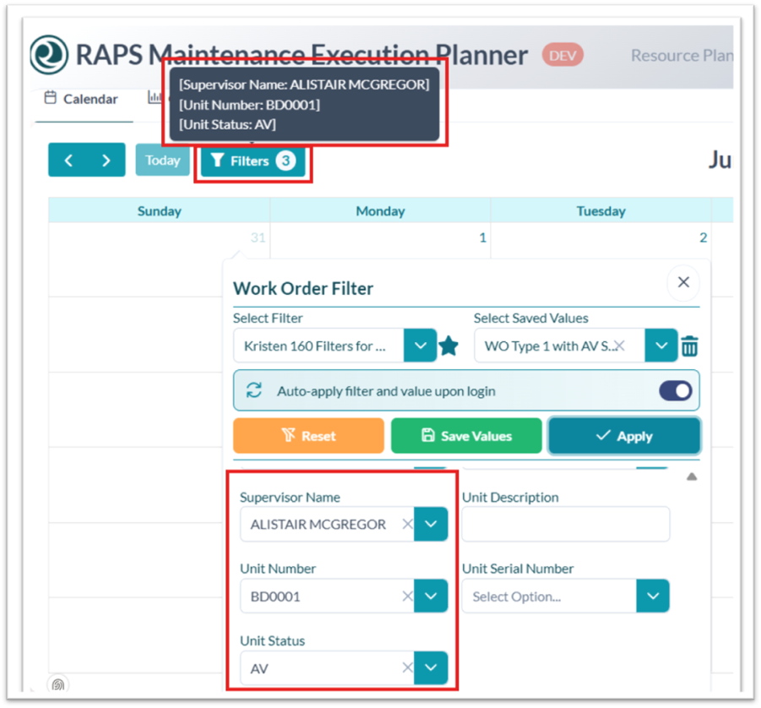761x708 pixels.
Task: Clear the Unit Number BD0001 value
Action: pyautogui.click(x=407, y=596)
